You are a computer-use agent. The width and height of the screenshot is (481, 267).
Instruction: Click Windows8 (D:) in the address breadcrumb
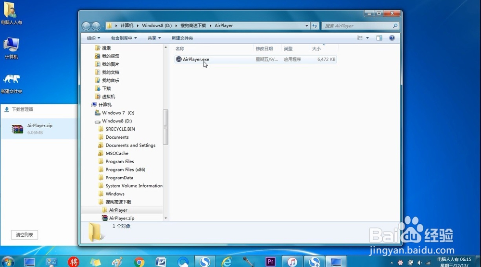click(x=157, y=26)
